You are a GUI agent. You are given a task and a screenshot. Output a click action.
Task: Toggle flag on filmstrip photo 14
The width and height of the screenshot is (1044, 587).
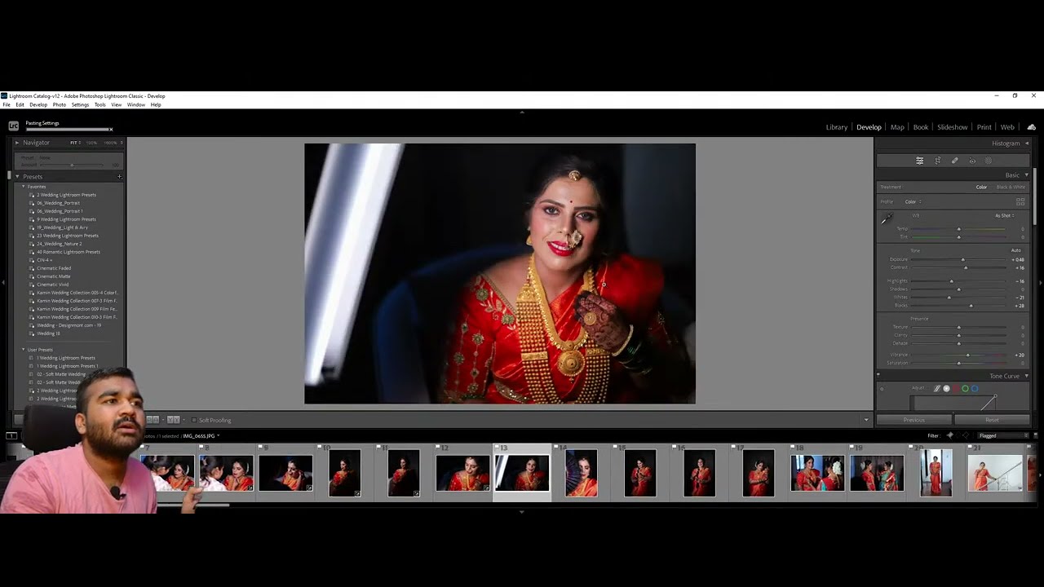[555, 448]
